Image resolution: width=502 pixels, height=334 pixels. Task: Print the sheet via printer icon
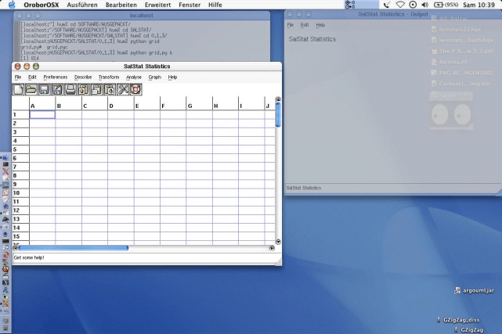[70, 89]
